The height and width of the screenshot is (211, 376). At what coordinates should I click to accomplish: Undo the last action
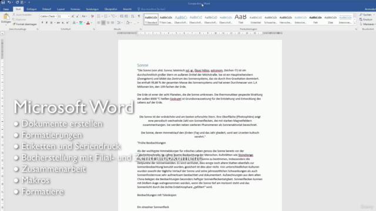coord(9,2)
